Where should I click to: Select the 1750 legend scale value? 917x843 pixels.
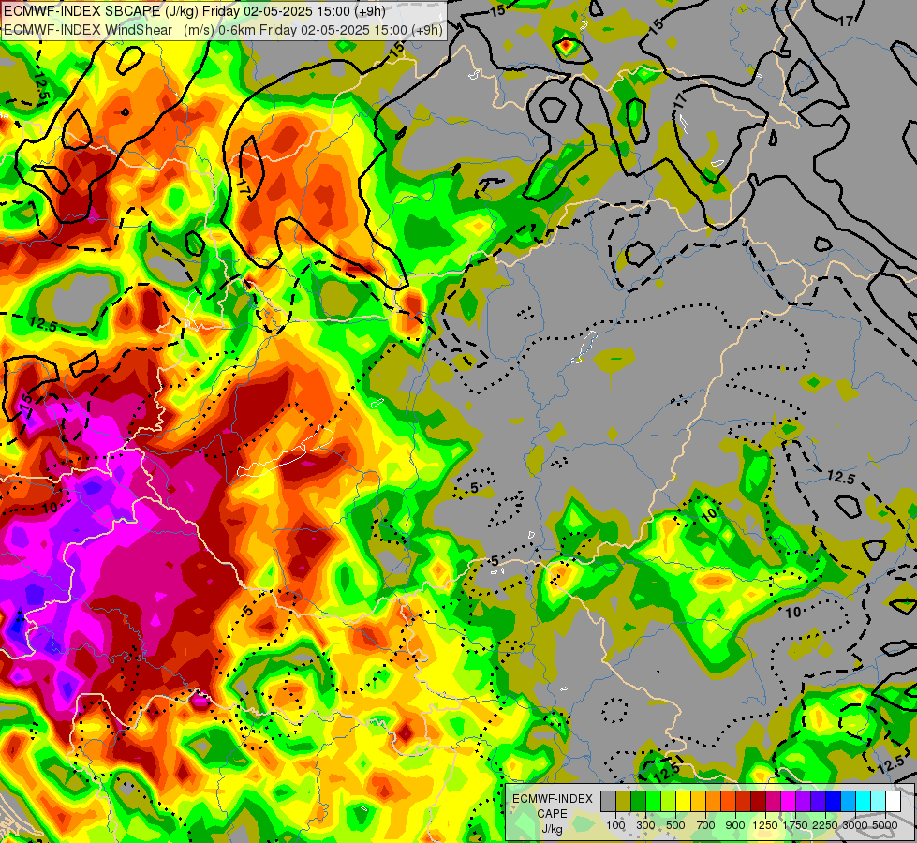click(795, 825)
